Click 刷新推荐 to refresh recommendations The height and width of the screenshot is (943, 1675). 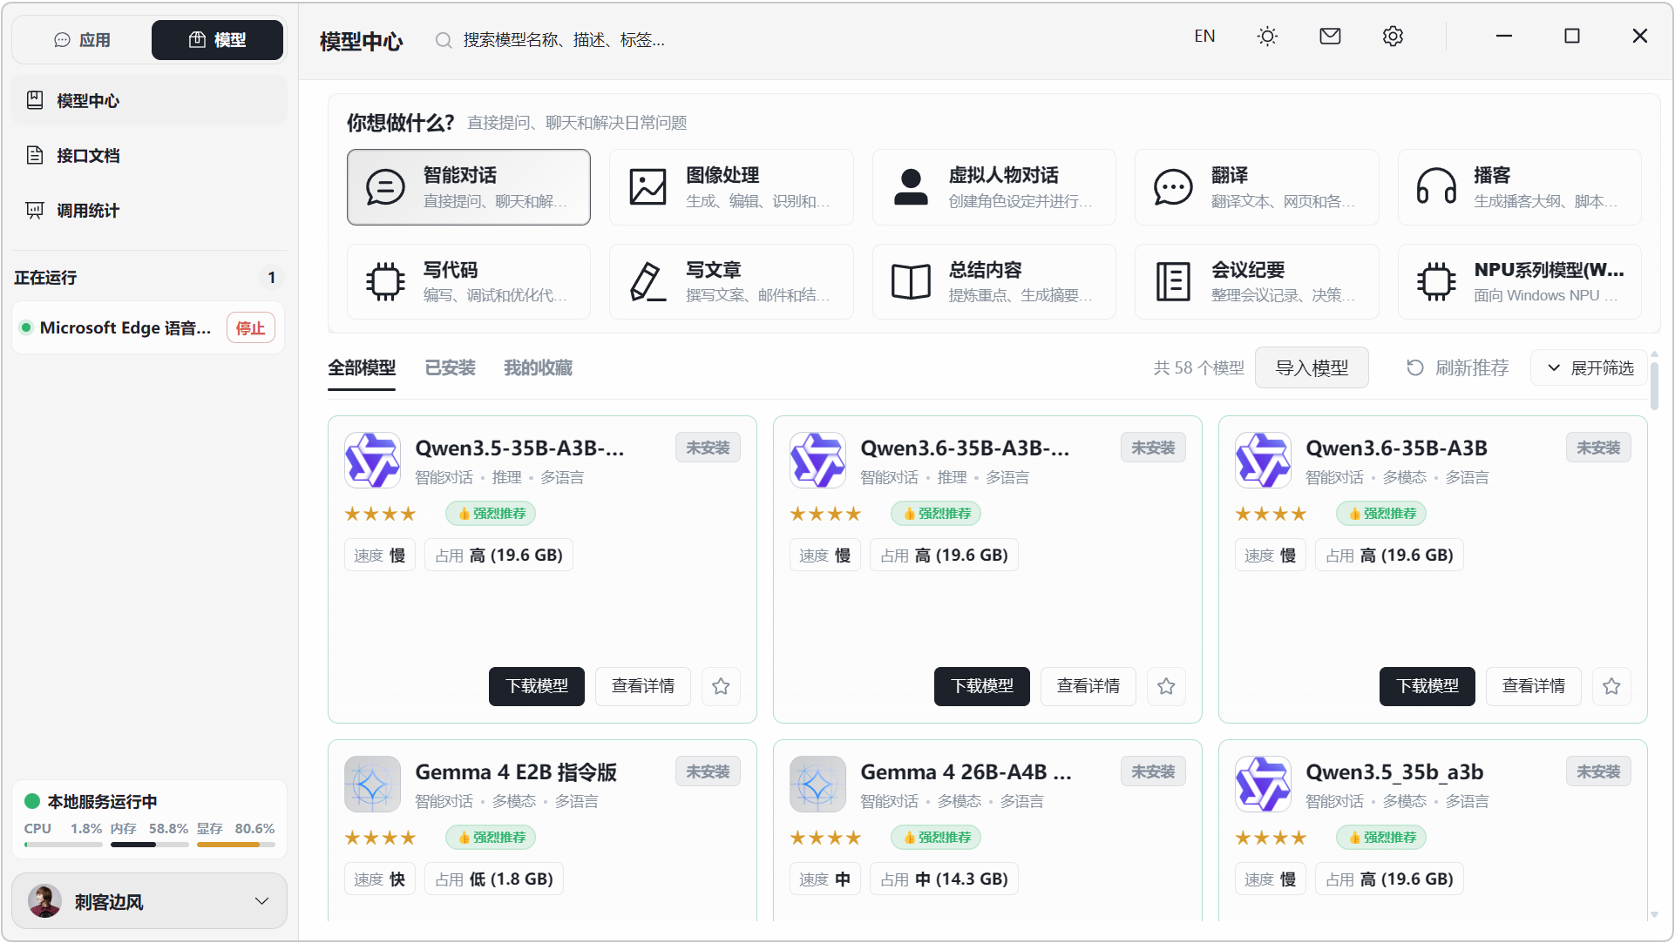pos(1458,368)
